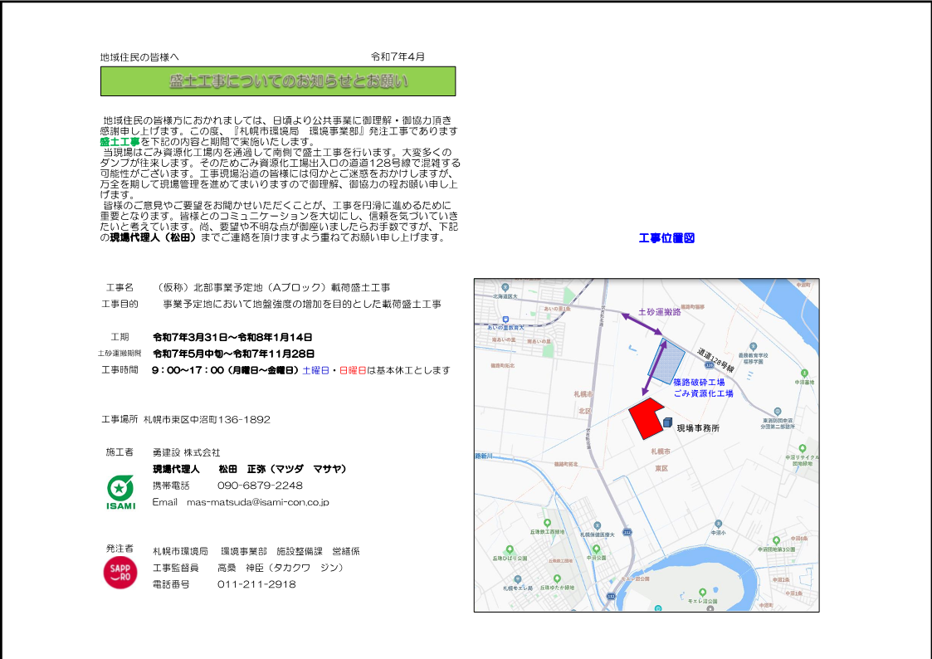This screenshot has width=932, height=659.
Task: Click the work hours 9：00～17：00 text
Action: 188,370
